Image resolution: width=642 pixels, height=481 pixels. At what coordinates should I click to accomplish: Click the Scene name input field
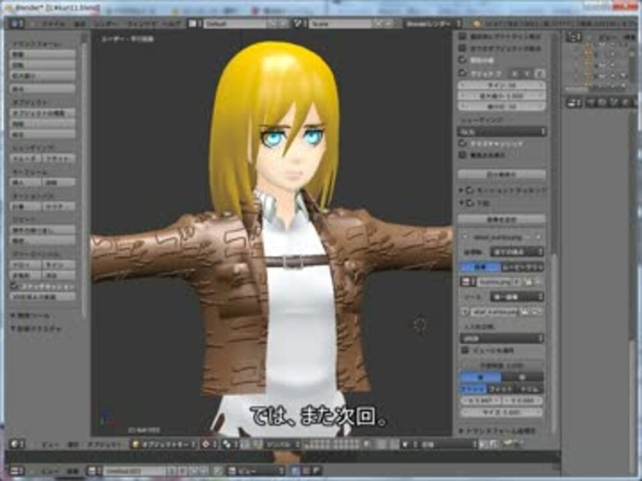tap(340, 24)
